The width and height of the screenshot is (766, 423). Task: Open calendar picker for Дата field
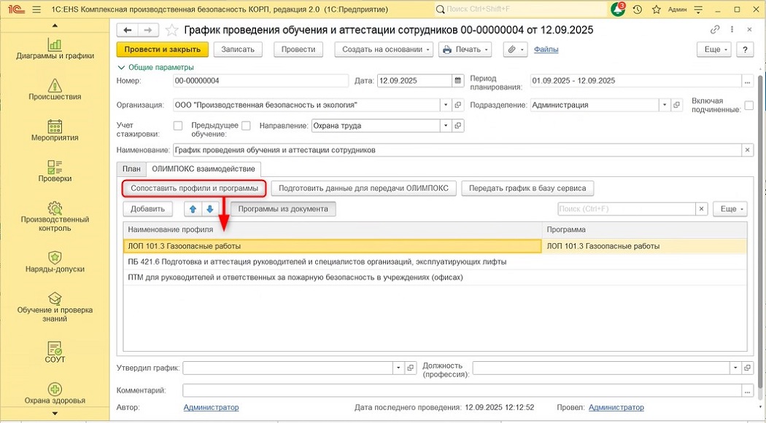pos(457,81)
